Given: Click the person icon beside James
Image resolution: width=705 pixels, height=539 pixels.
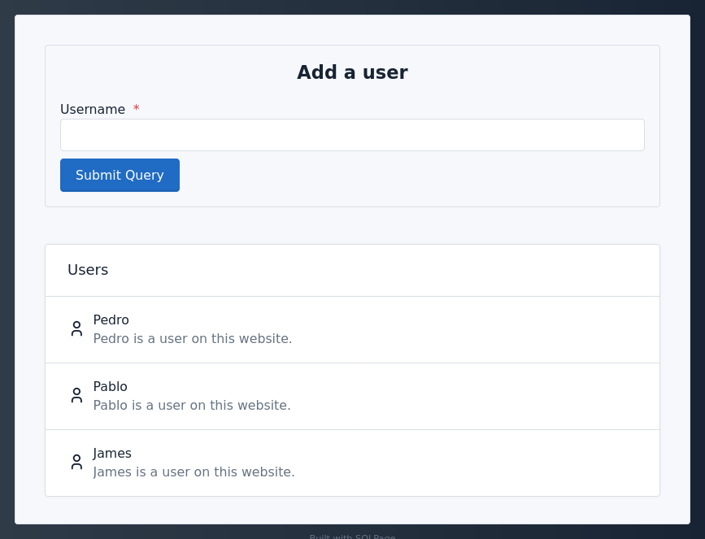Looking at the screenshot, I should tap(76, 462).
